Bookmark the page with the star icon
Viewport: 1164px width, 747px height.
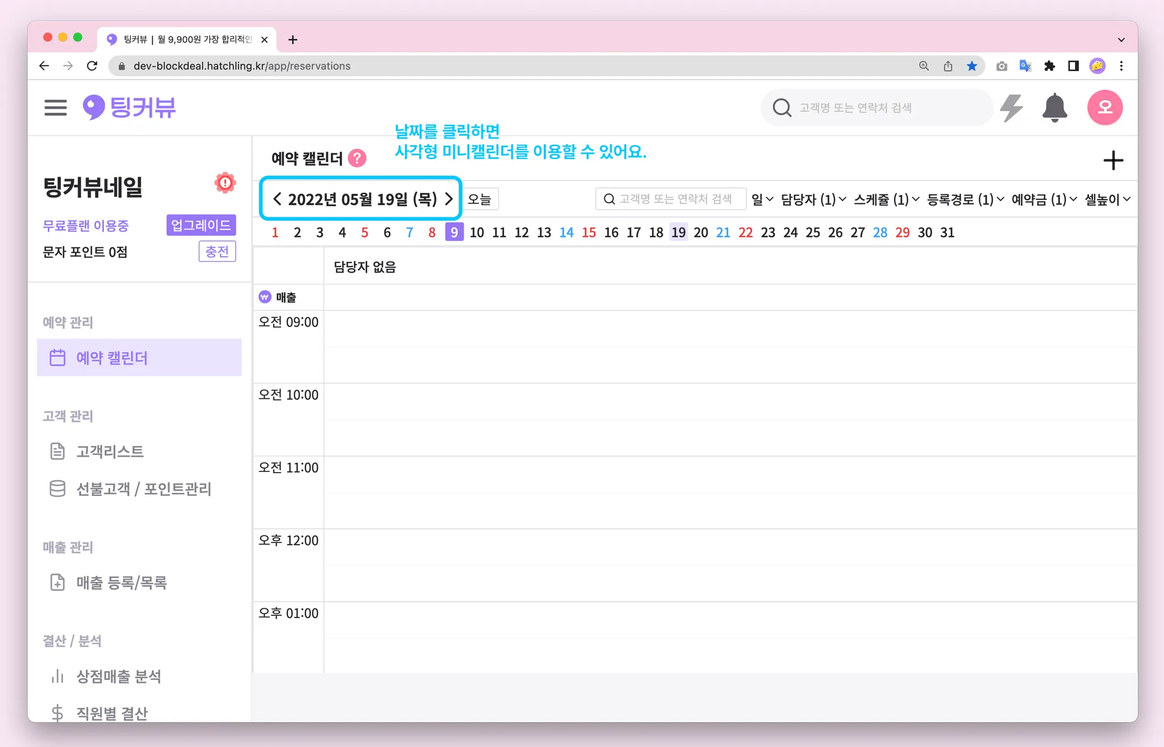point(972,66)
